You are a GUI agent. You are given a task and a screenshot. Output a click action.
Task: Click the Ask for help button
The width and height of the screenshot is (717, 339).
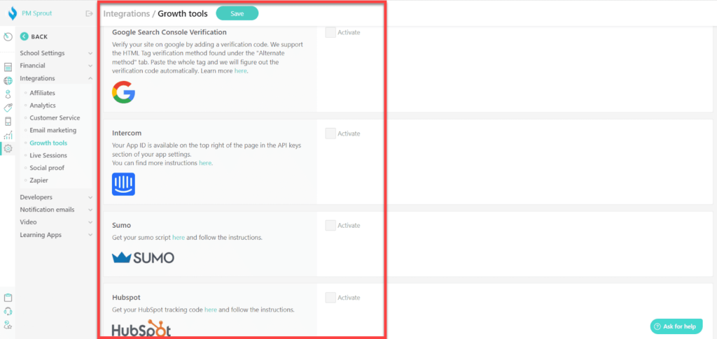pos(676,326)
